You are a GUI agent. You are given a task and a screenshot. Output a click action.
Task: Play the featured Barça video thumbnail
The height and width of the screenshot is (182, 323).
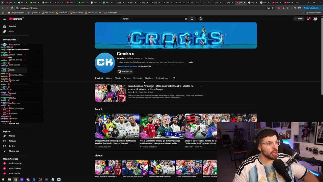pyautogui.click(x=110, y=93)
